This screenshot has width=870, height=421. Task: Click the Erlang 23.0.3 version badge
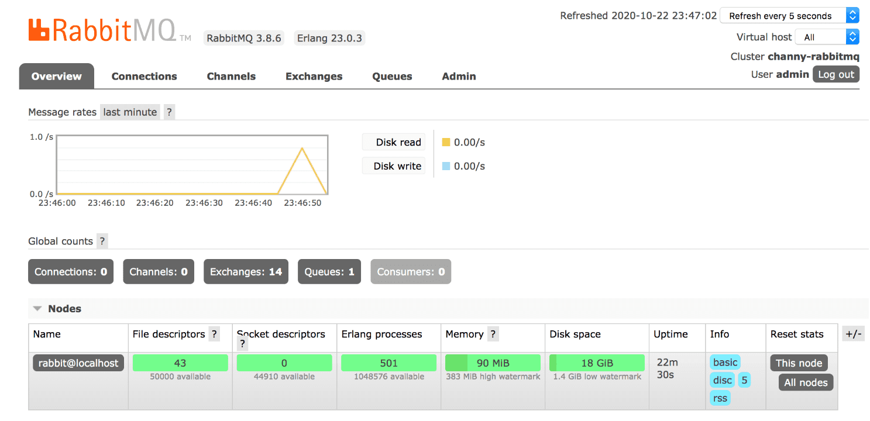point(329,39)
